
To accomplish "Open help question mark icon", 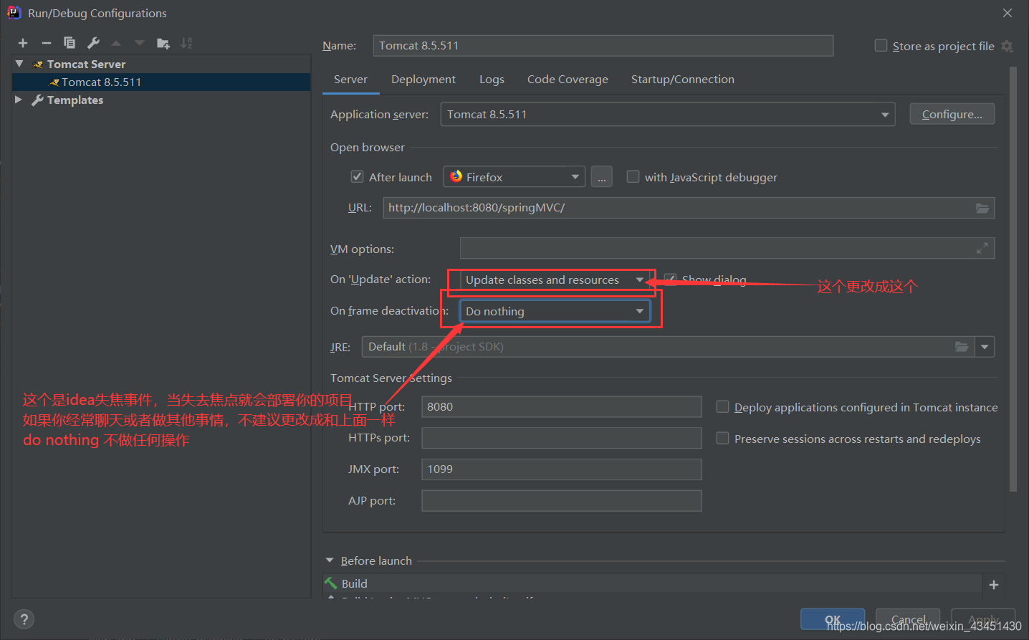I will [24, 619].
